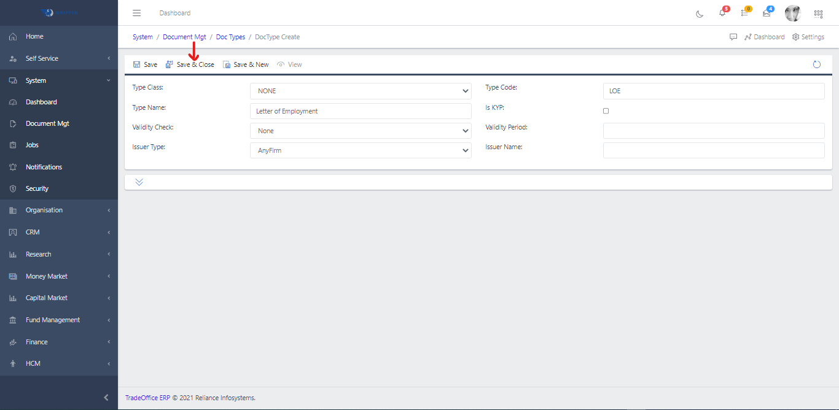
Task: Open the apps grid icon
Action: point(818,14)
